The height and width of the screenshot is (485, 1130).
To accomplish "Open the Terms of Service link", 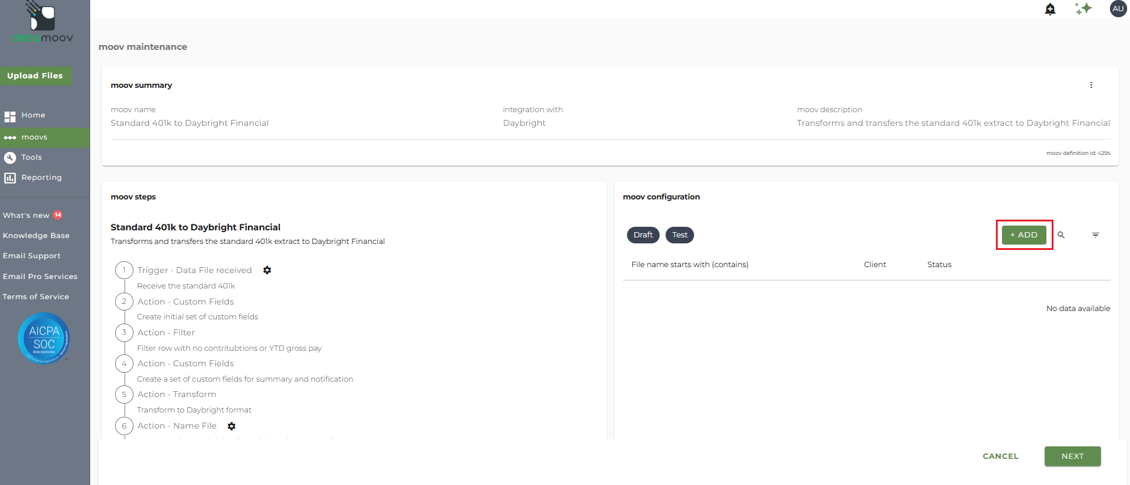I will coord(36,297).
